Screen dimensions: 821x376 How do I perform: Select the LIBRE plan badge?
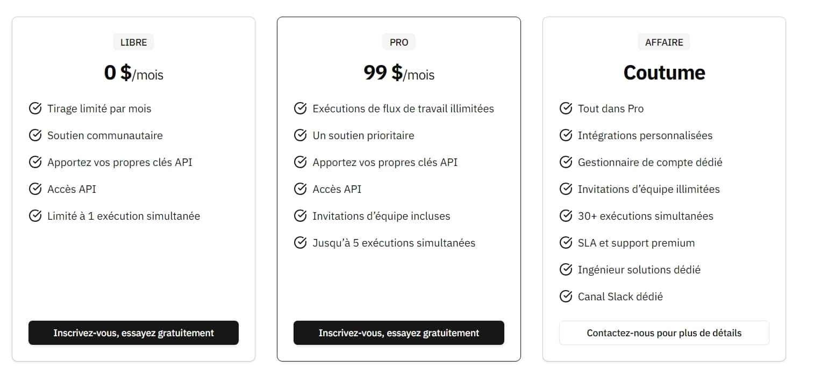click(133, 42)
